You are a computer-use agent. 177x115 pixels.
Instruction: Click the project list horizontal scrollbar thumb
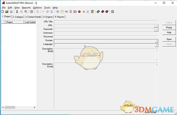pyautogui.click(x=10, y=107)
